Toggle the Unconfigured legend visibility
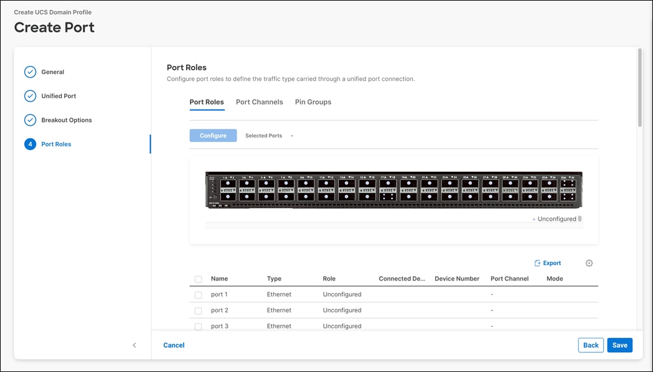The width and height of the screenshot is (653, 372). tap(580, 219)
